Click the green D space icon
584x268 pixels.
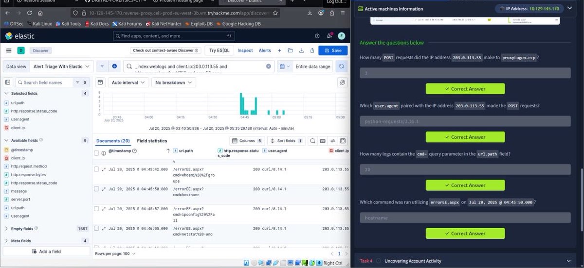tap(21, 50)
